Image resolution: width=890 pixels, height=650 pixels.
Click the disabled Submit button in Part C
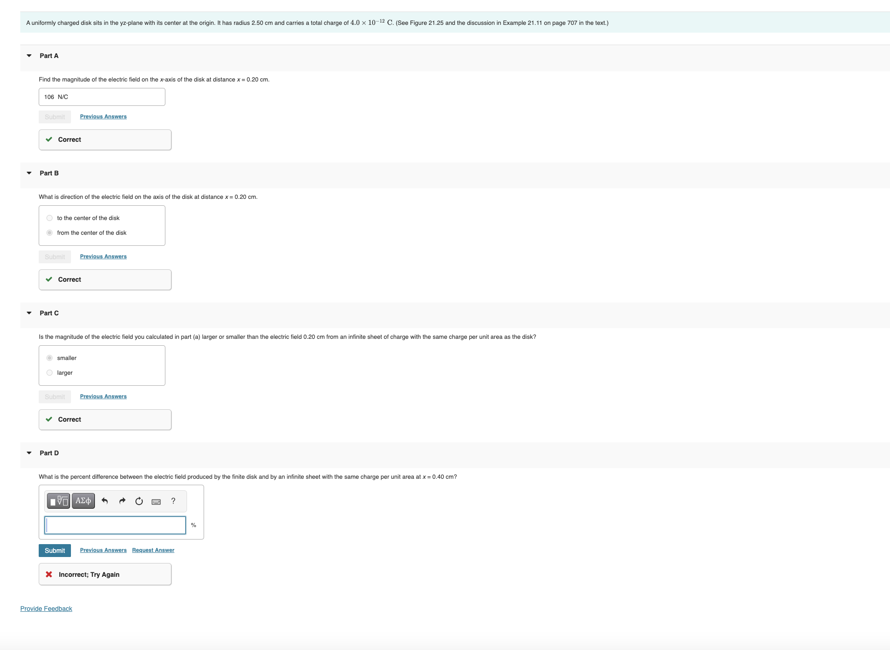pyautogui.click(x=55, y=397)
